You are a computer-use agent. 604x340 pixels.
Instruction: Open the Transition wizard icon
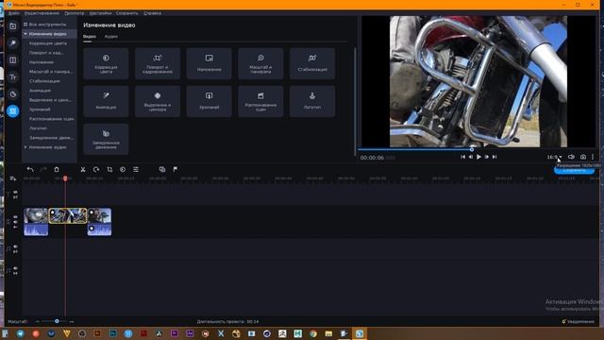tap(162, 170)
